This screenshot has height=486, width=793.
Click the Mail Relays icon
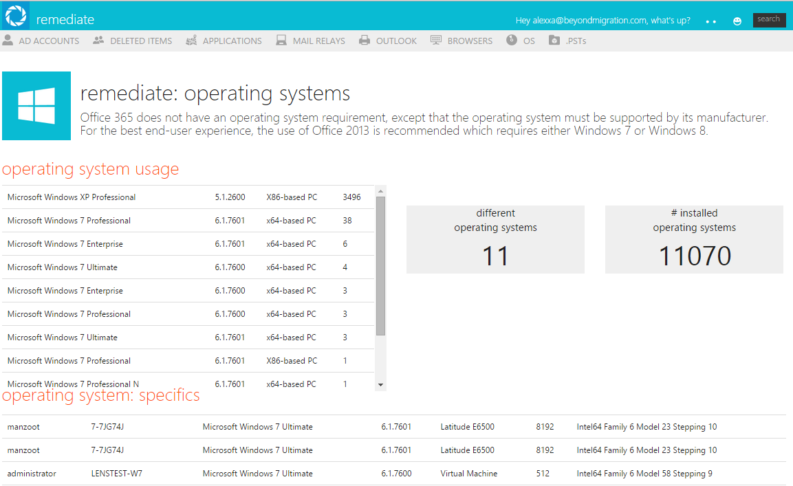[281, 41]
